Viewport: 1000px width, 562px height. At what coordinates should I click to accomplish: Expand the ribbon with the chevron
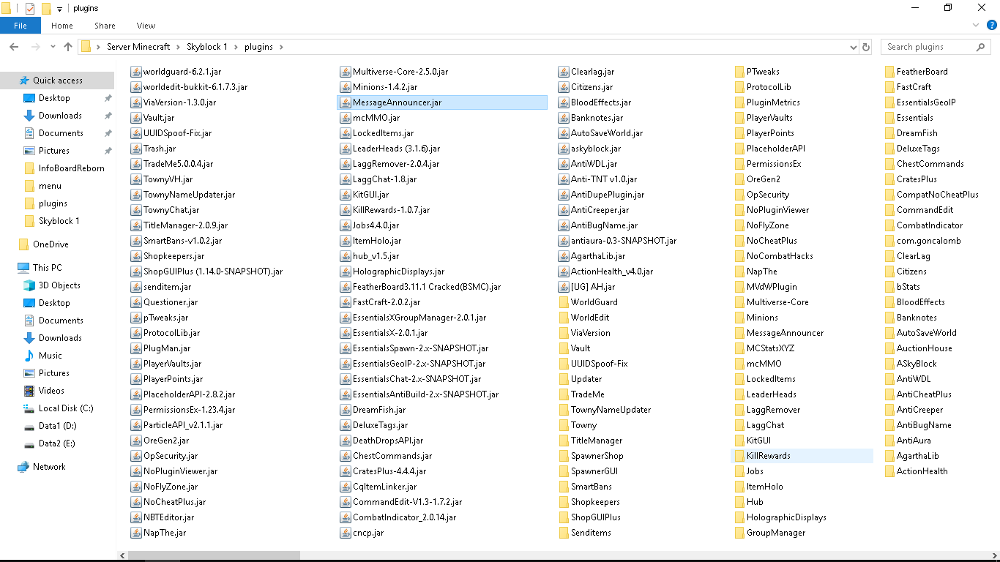tap(975, 26)
